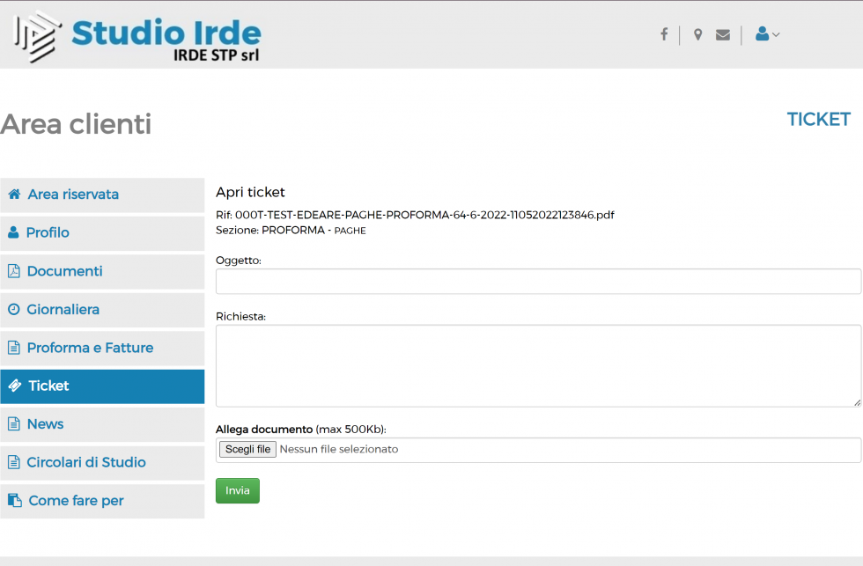Submit ticket with Invia button
This screenshot has height=566, width=863.
(238, 490)
